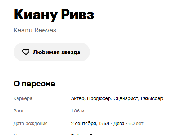173x135 pixels.
Task: Click the 60 лет age text
Action: (x=136, y=124)
